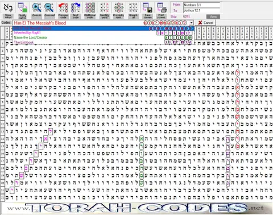Click the 'Skip' label
The height and width of the screenshot is (215, 273).
coord(173,16)
